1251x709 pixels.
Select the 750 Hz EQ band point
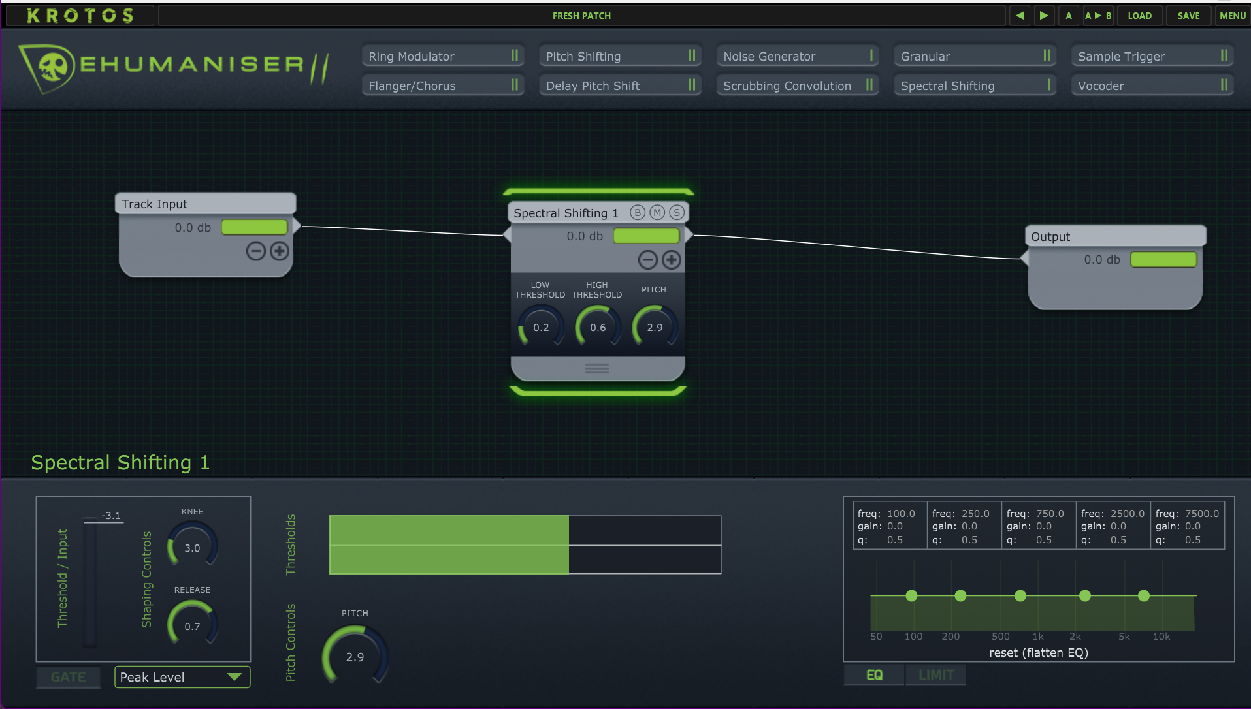coord(1020,595)
